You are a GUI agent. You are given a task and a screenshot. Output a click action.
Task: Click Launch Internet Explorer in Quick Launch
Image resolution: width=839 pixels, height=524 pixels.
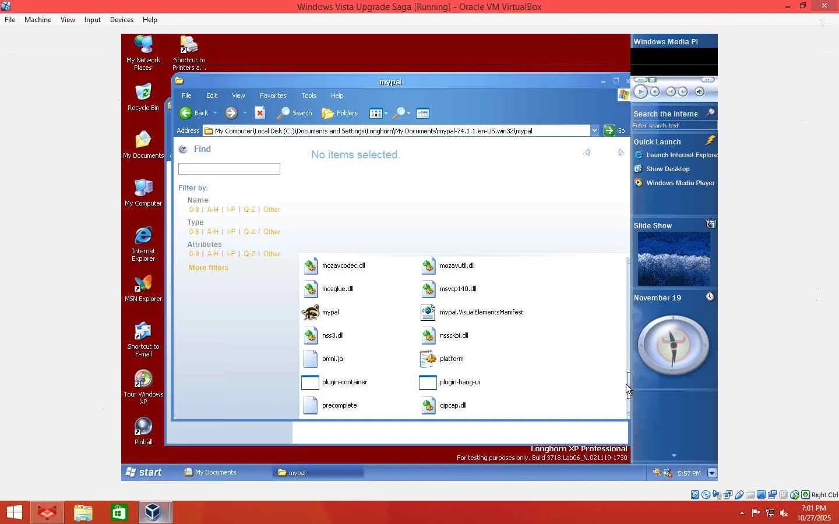tap(676, 155)
